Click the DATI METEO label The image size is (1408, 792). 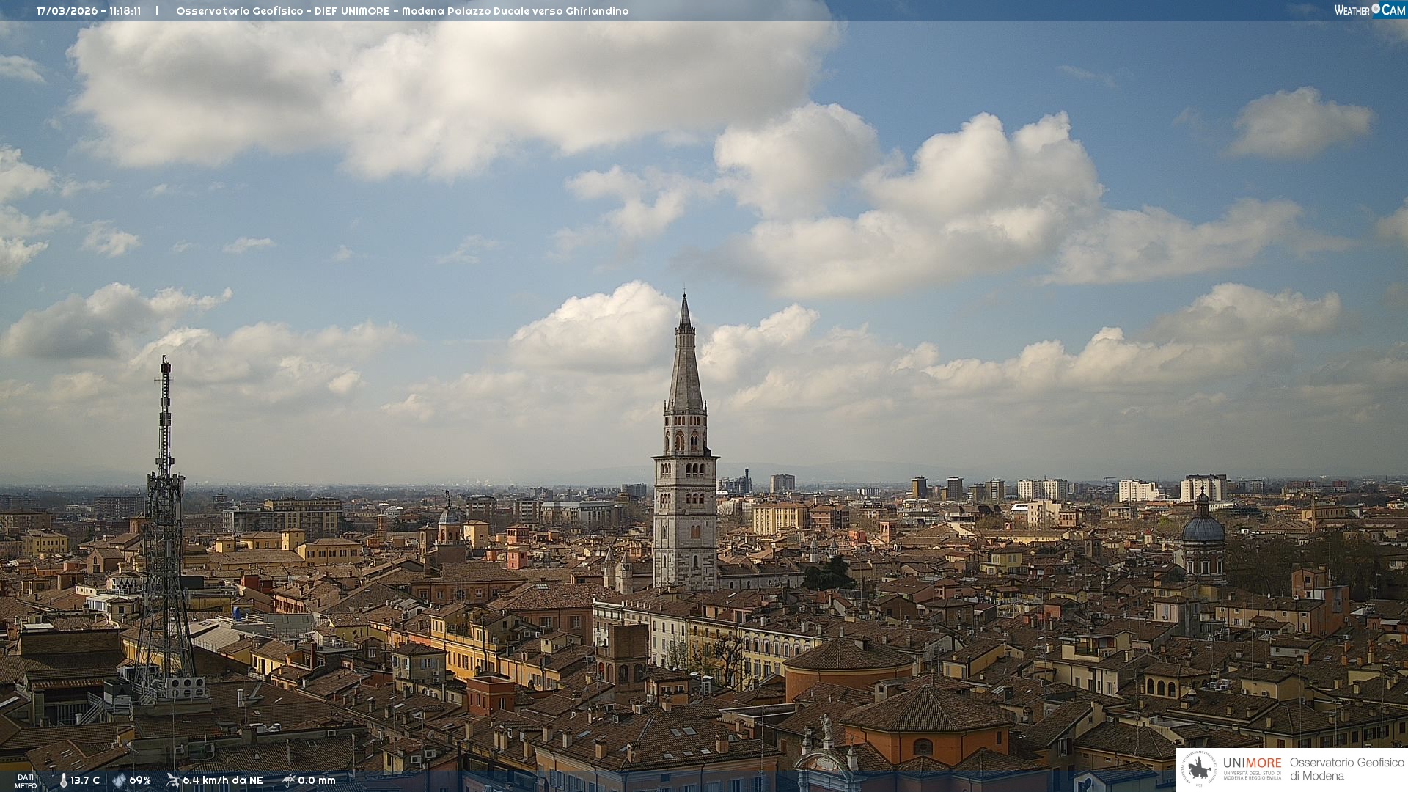(25, 782)
